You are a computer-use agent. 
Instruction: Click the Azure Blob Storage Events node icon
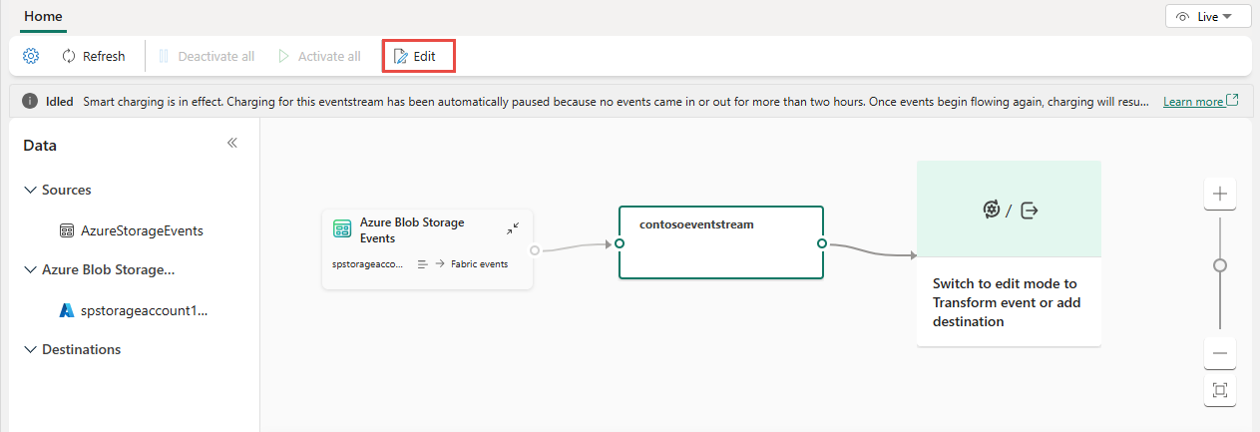tap(342, 228)
